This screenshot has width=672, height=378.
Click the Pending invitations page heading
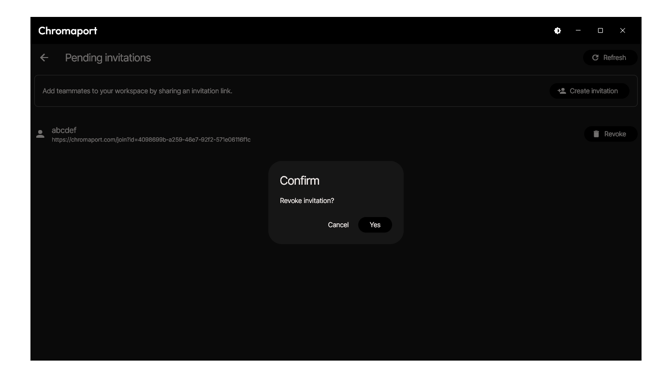108,58
